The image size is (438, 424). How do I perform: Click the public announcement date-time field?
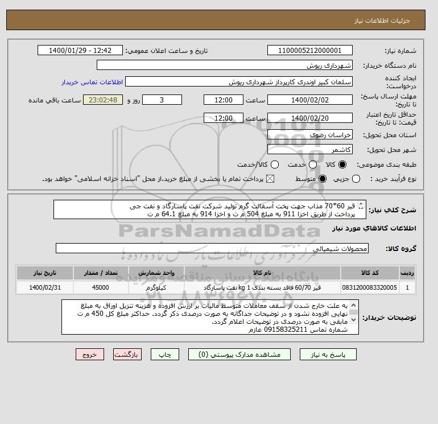point(80,50)
